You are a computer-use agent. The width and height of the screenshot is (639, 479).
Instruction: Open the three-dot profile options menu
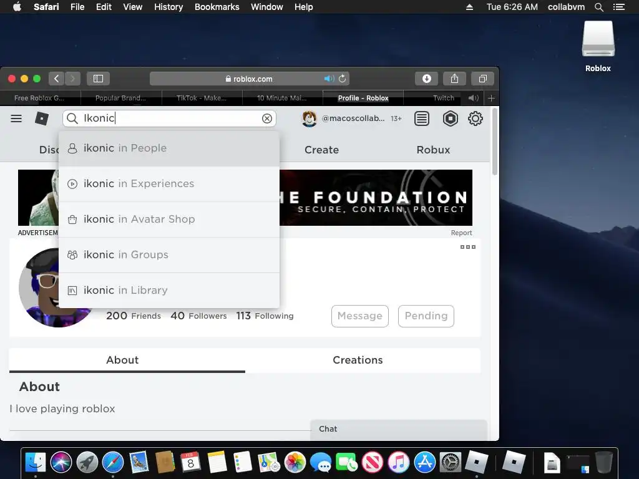[468, 247]
